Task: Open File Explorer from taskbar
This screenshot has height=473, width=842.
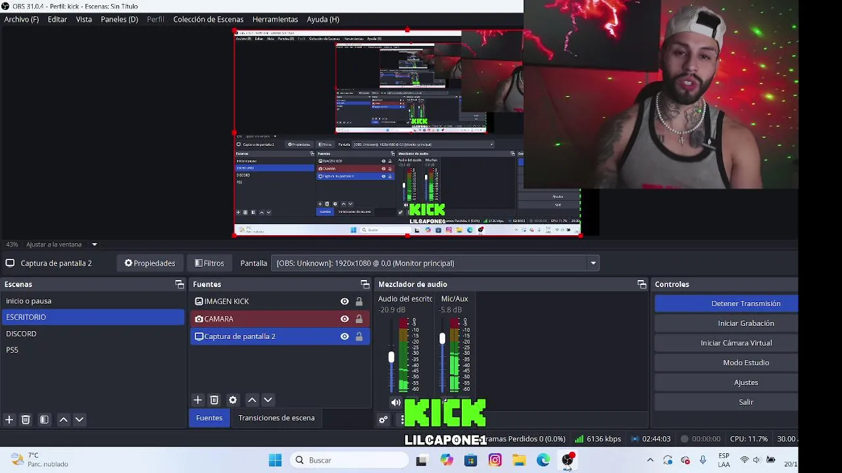Action: tap(519, 461)
